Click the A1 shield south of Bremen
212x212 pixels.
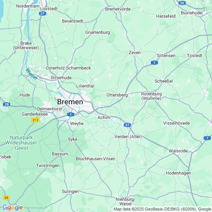pyautogui.click(x=71, y=114)
